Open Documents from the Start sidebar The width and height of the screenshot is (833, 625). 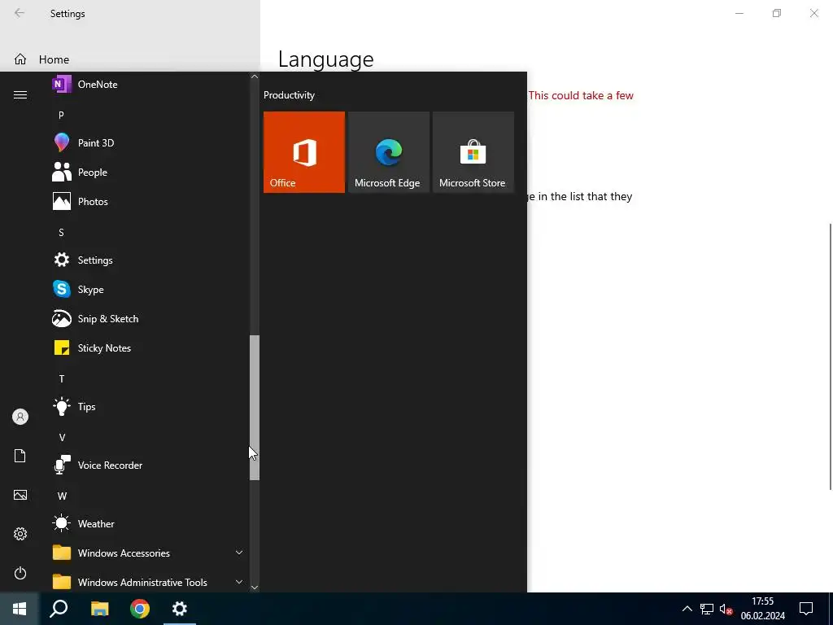click(20, 456)
